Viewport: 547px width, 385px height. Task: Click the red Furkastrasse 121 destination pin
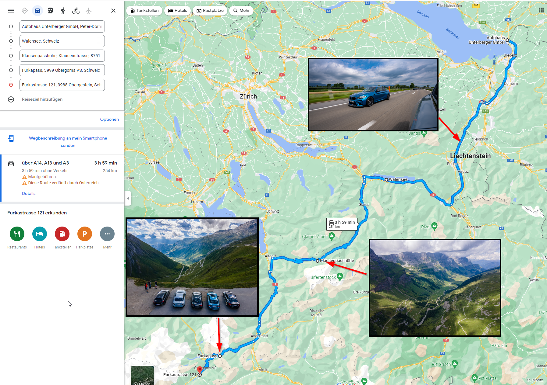[x=200, y=370]
